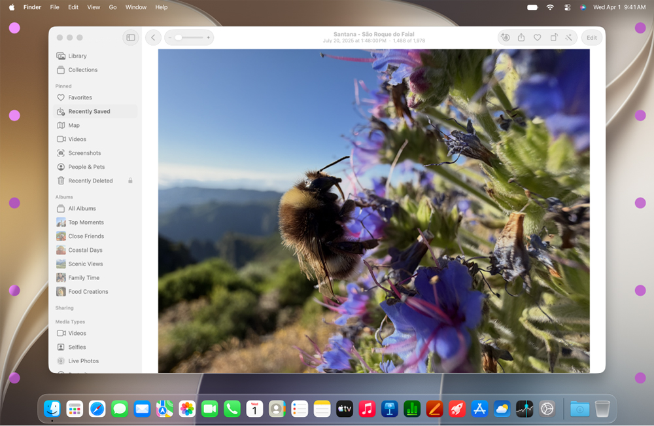The width and height of the screenshot is (654, 426).
Task: Open Maps from the Dock
Action: click(x=164, y=409)
